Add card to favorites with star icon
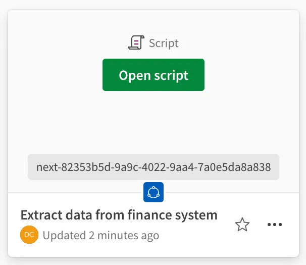 pos(242,225)
